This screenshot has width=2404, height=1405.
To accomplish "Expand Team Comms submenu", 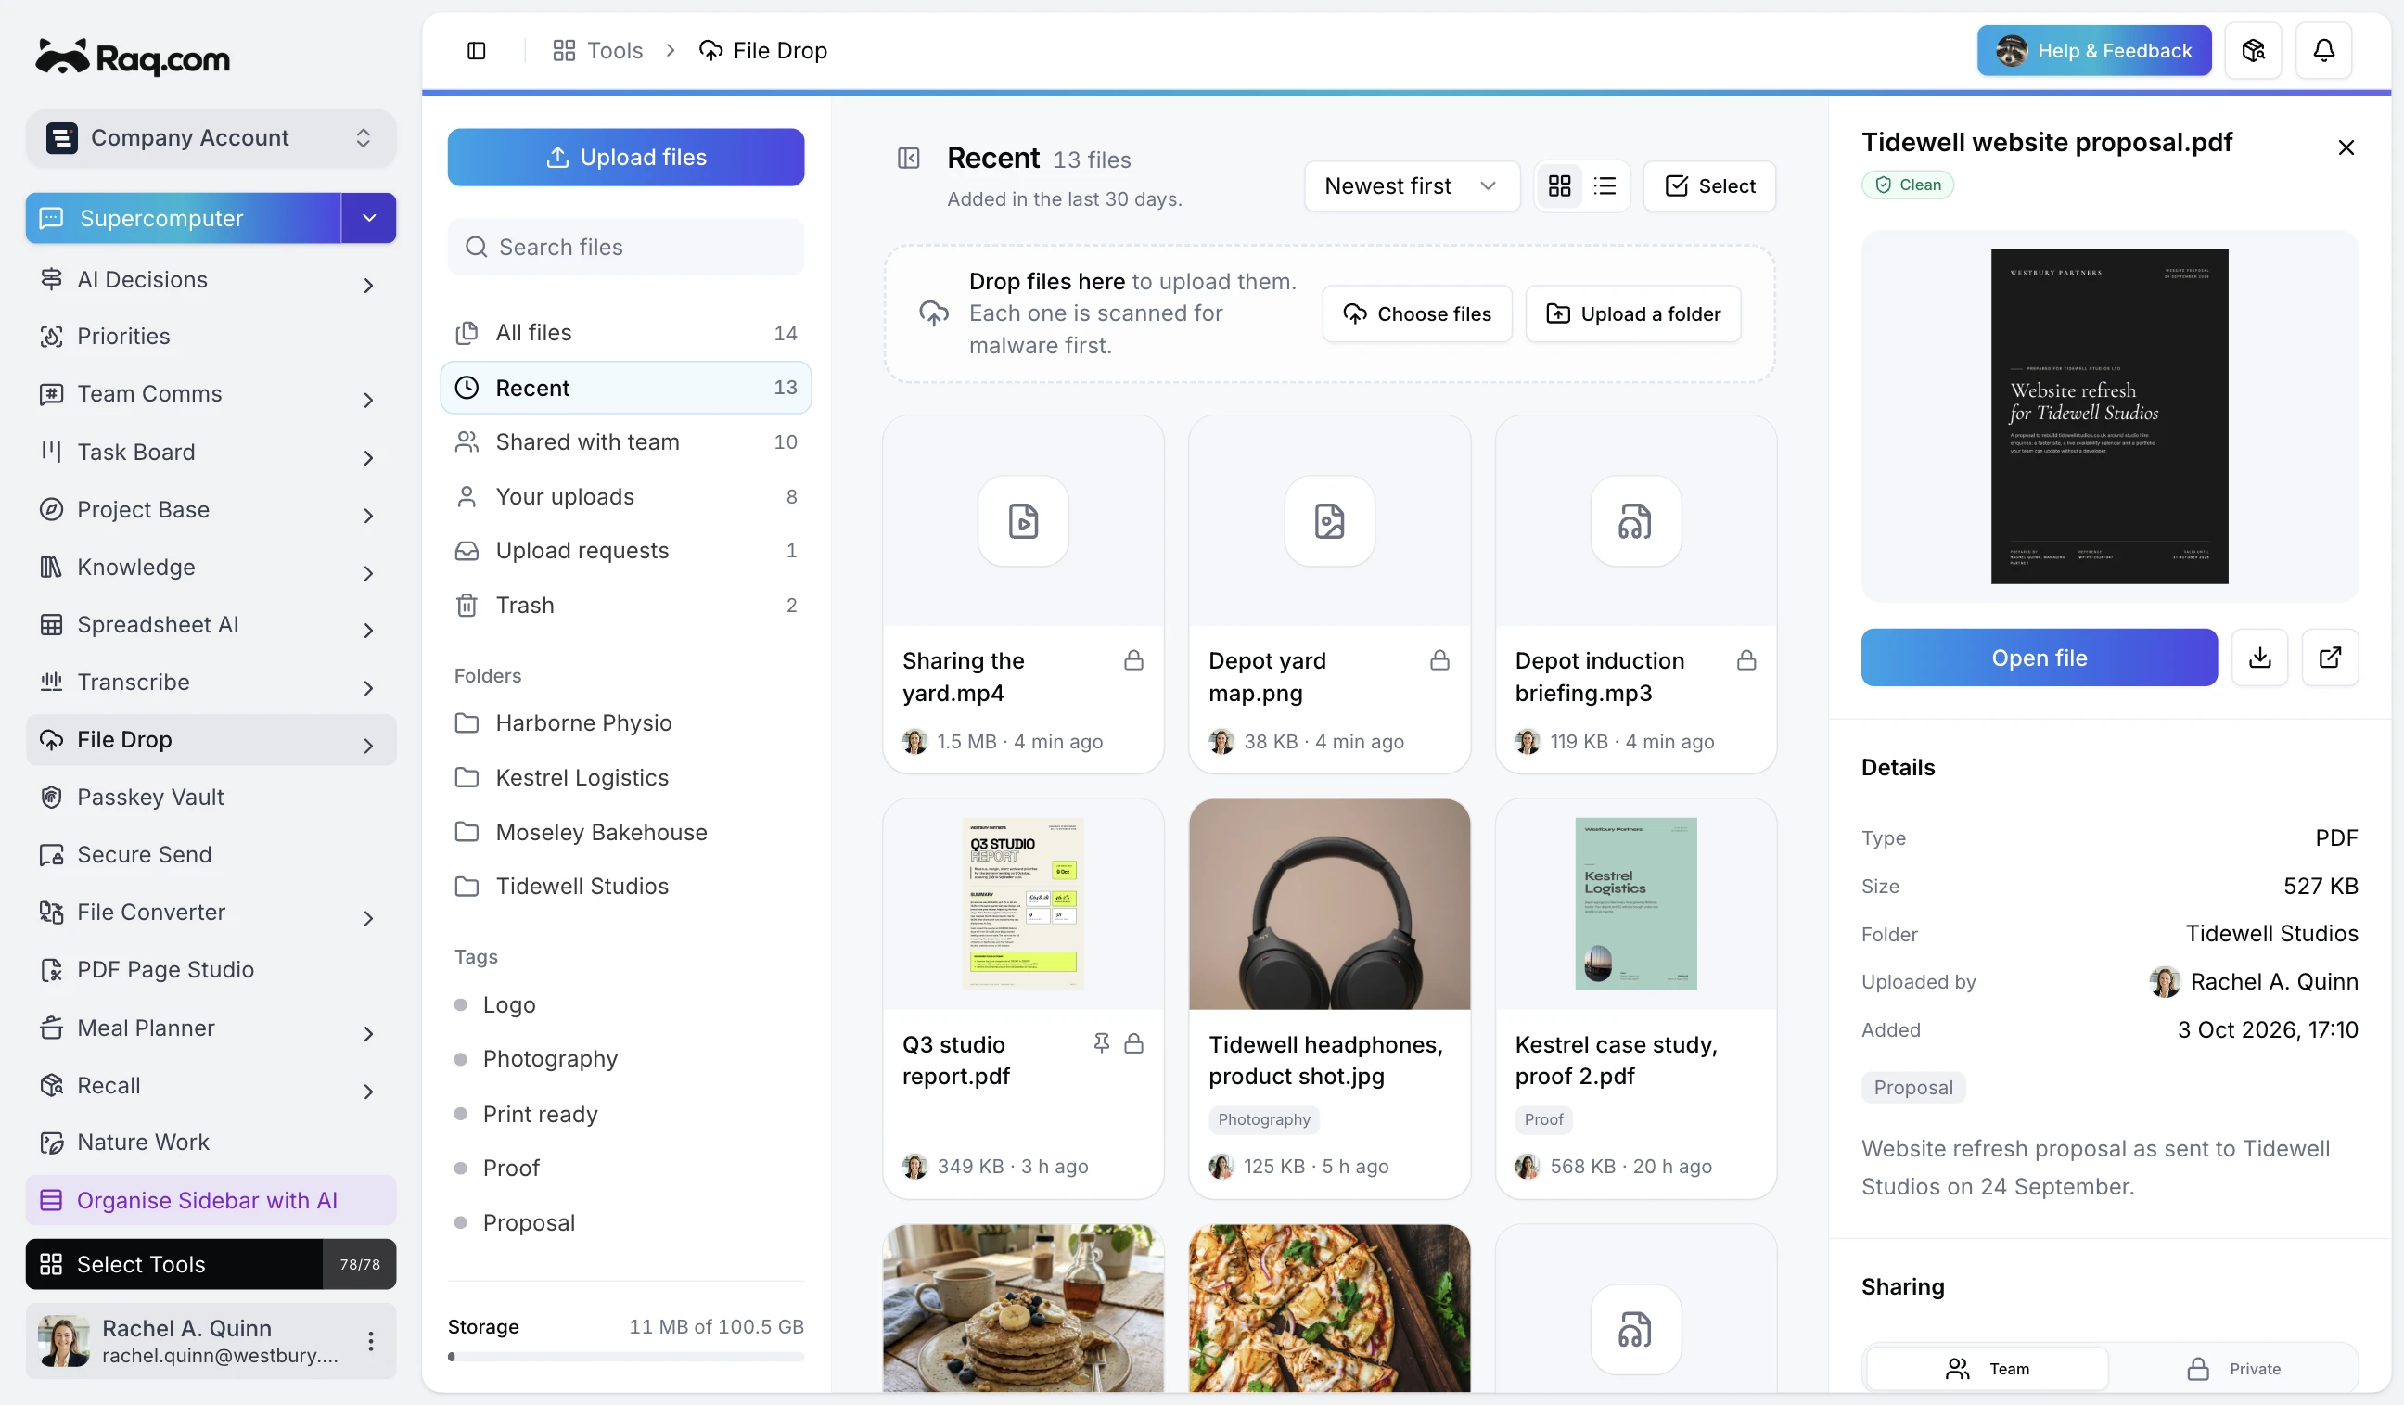I will 368,399.
